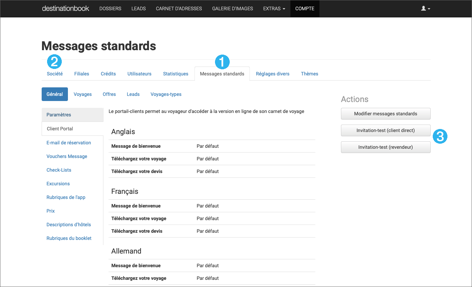472x287 pixels.
Task: Open the user account icon menu
Action: pos(425,9)
